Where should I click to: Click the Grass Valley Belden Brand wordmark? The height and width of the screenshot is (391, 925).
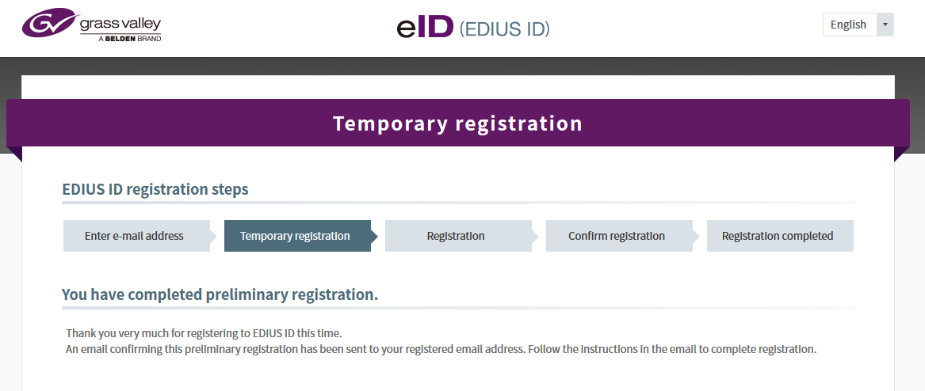(x=120, y=28)
